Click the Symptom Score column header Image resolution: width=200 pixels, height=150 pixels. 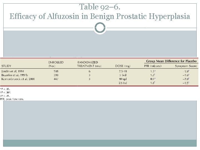coord(186,66)
